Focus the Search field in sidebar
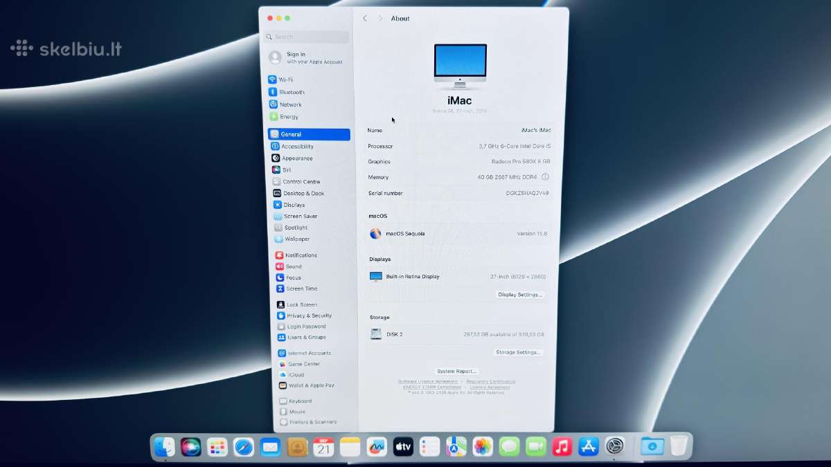This screenshot has height=467, width=831. 306,37
